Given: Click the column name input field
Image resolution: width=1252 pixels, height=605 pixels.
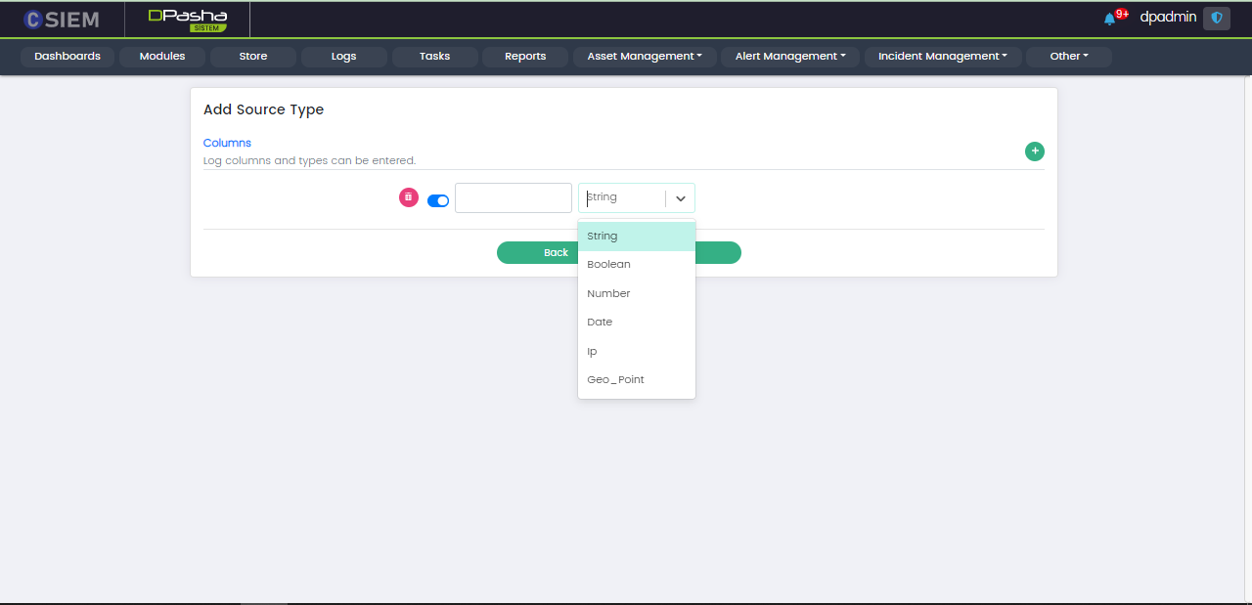Looking at the screenshot, I should tap(513, 197).
